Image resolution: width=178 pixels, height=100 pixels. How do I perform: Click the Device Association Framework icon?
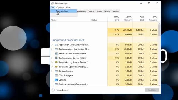tap(56, 84)
